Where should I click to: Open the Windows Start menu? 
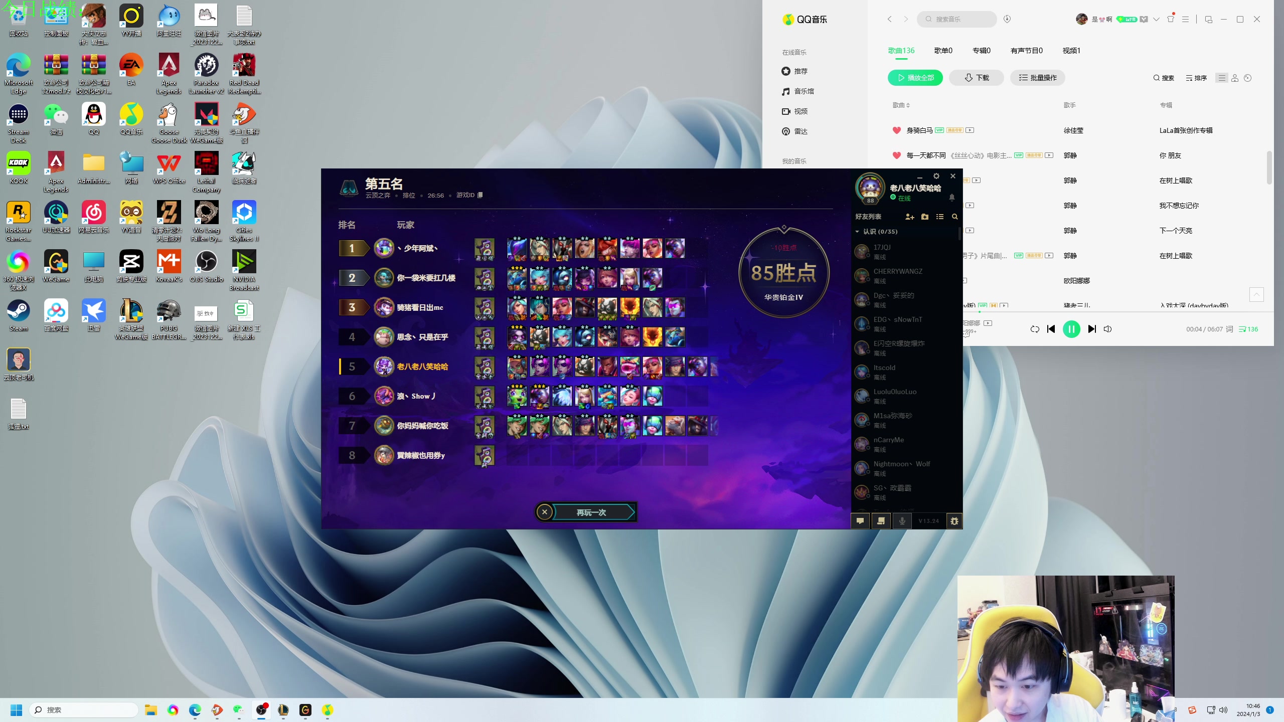[16, 710]
